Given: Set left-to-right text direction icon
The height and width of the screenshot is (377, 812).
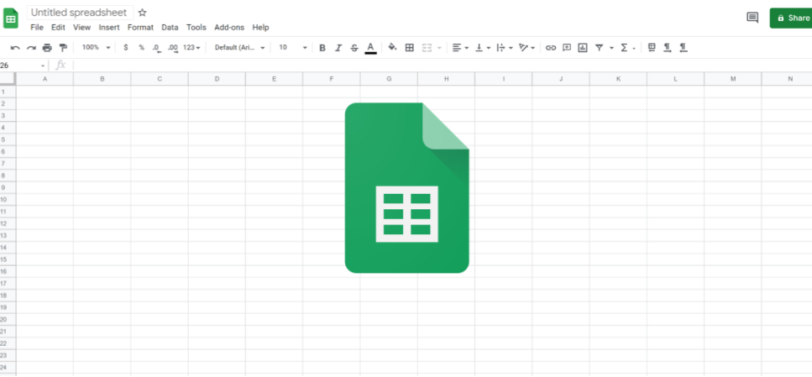Looking at the screenshot, I should [x=667, y=48].
